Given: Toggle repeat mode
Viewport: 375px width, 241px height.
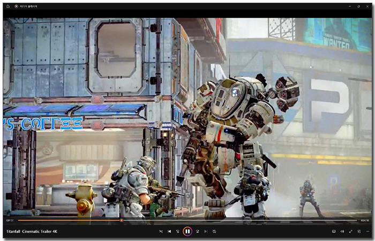Looking at the screenshot, I should (x=214, y=231).
